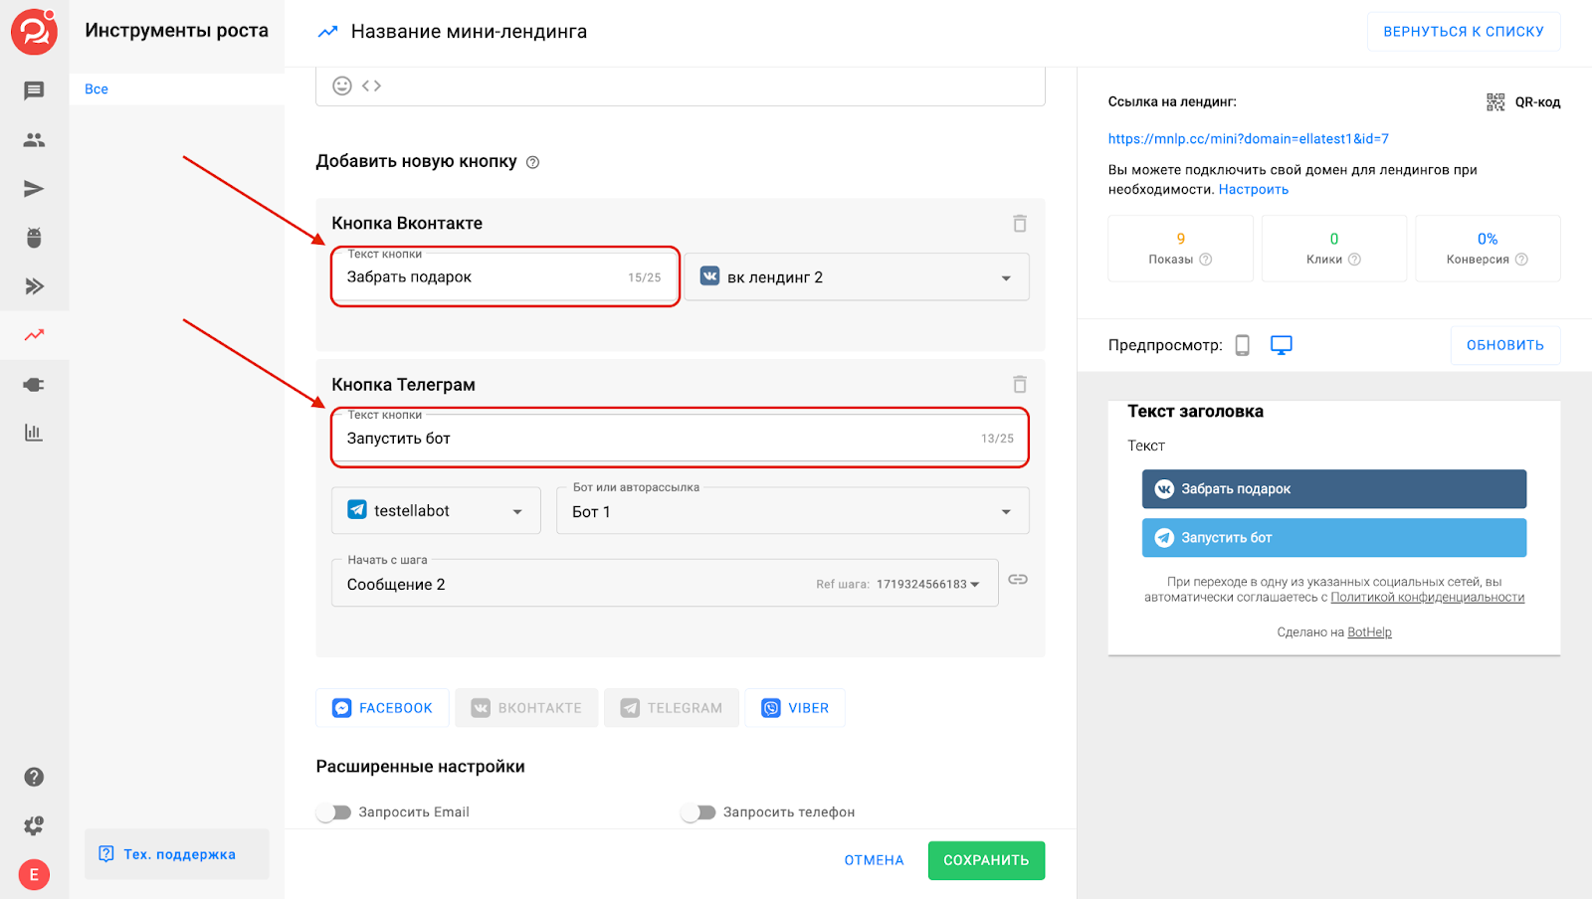
Task: Delete the Кнопка Телеграм block
Action: 1019,385
